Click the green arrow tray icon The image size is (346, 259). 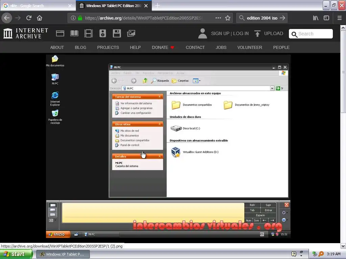pos(315,254)
